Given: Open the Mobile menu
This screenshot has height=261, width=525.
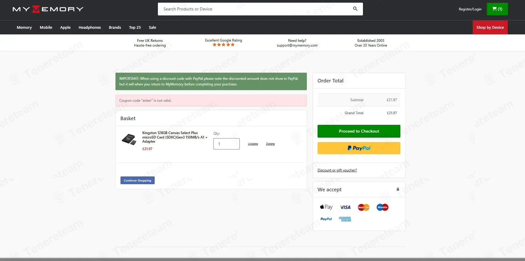Looking at the screenshot, I should tap(46, 27).
